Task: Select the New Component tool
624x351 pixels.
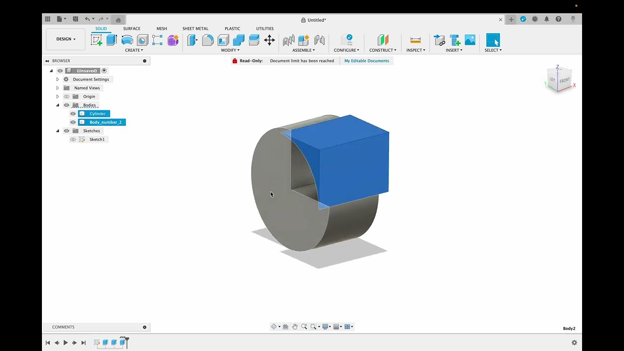Action: click(304, 40)
